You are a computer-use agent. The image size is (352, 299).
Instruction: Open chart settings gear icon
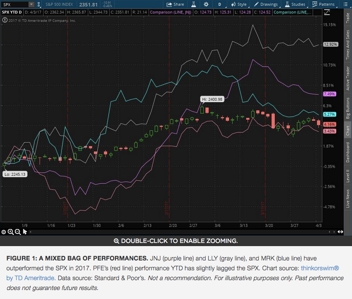tap(206, 4)
